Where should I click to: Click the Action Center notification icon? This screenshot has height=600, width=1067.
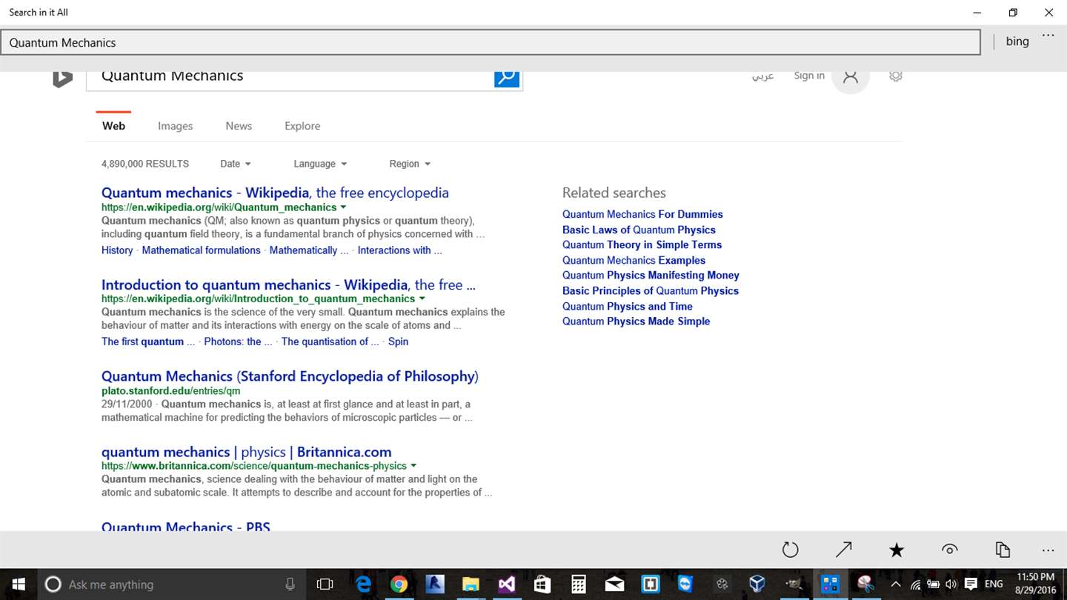click(971, 584)
